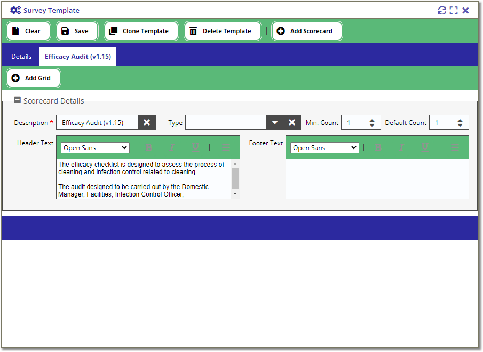The height and width of the screenshot is (352, 483).
Task: Click Header Text scrollbar up arrow
Action: (235, 164)
